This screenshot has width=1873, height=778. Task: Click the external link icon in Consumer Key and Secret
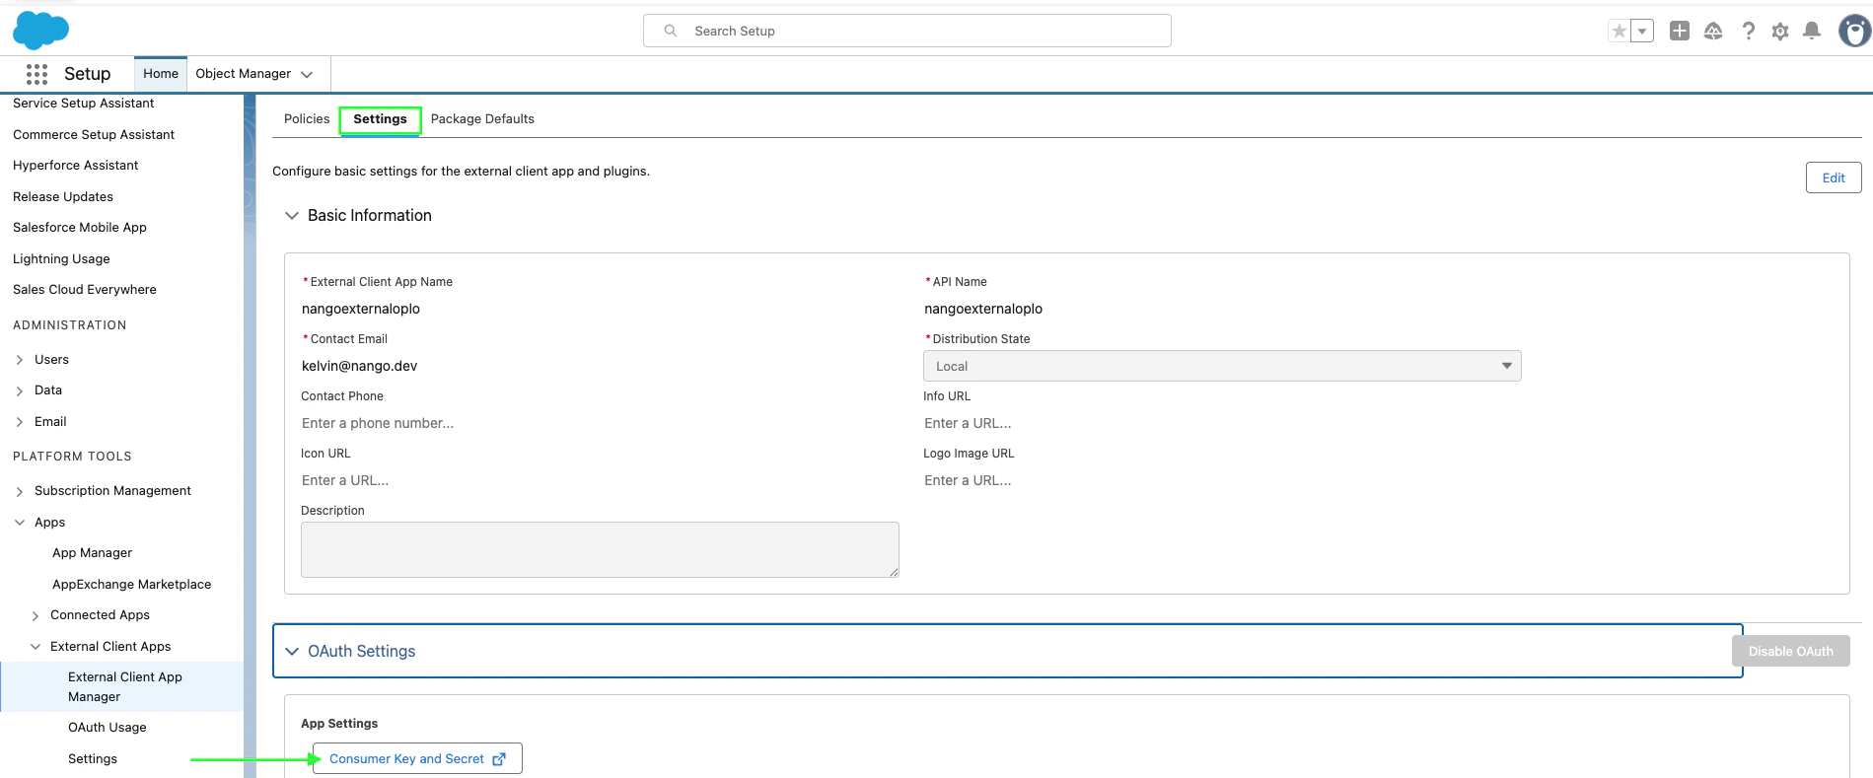click(x=499, y=759)
